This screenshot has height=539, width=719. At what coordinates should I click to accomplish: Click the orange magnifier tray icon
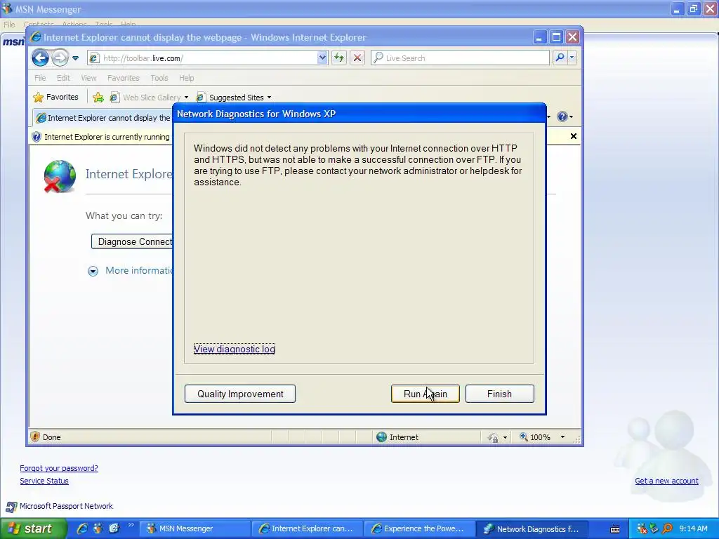(667, 528)
